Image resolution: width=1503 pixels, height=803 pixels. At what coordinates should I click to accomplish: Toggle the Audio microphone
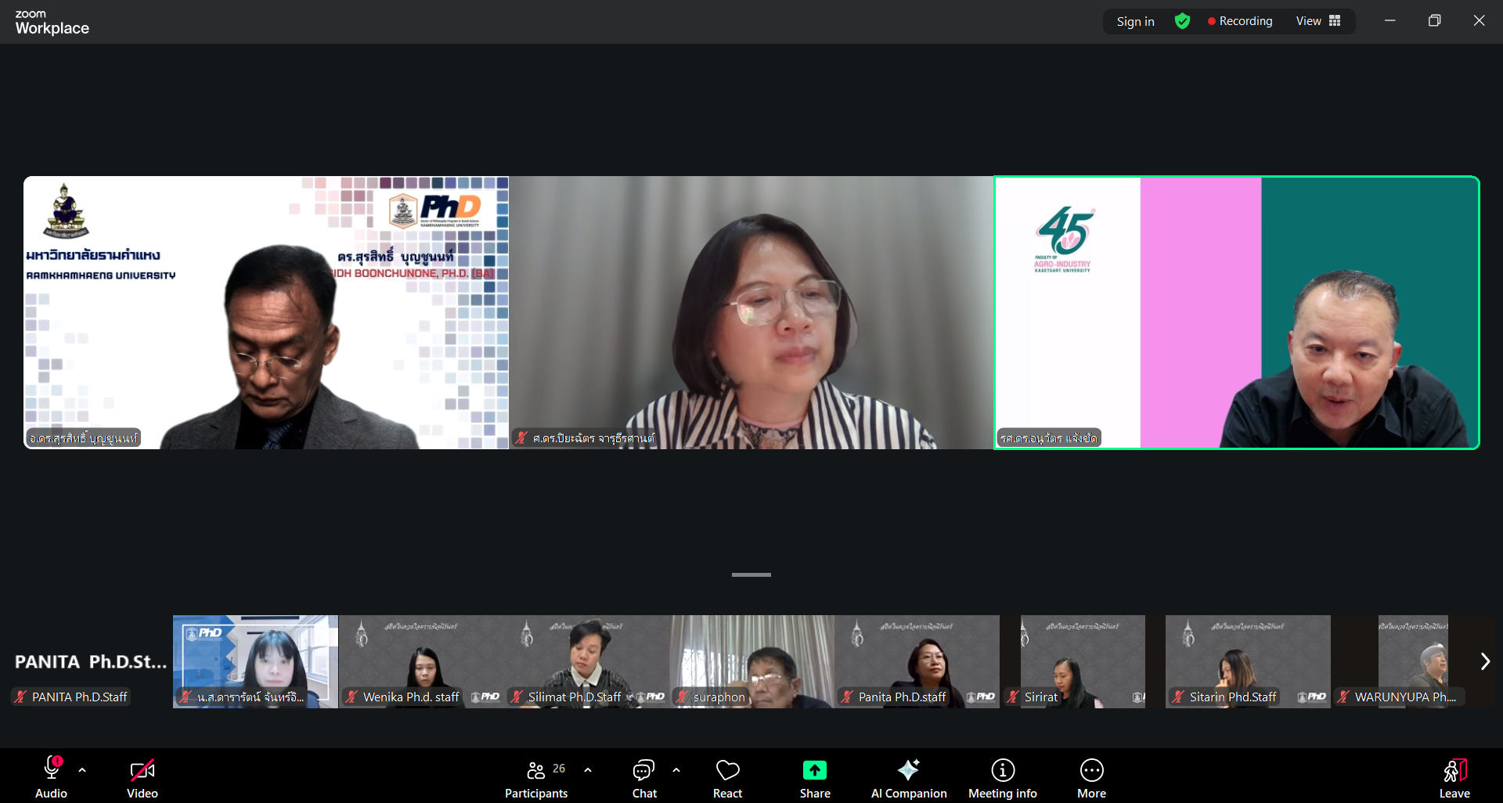[x=52, y=780]
